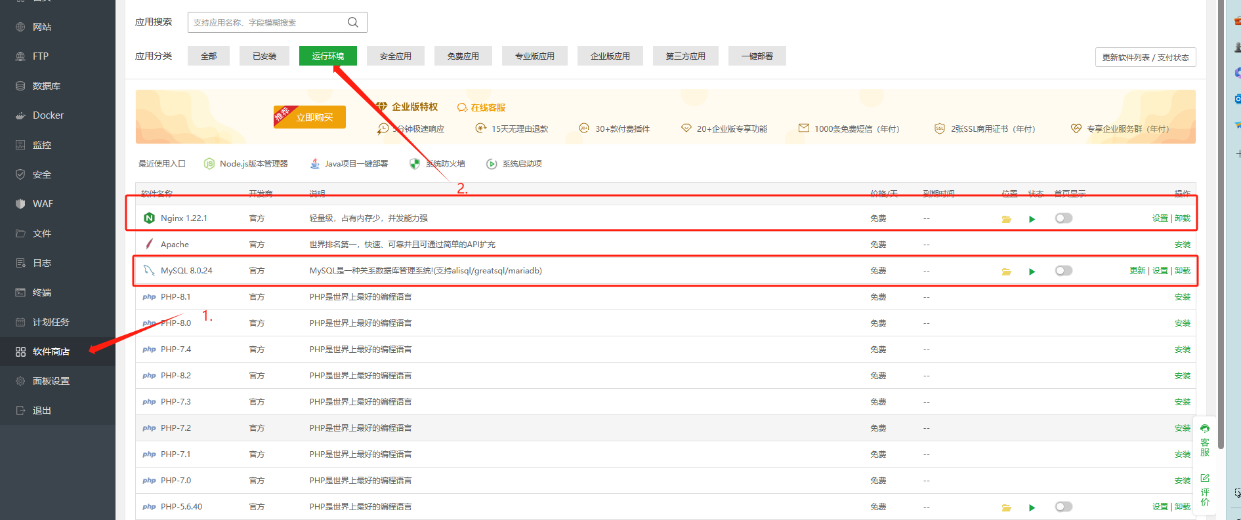Select the 专业版应用 category tab
1241x520 pixels.
[x=535, y=56]
